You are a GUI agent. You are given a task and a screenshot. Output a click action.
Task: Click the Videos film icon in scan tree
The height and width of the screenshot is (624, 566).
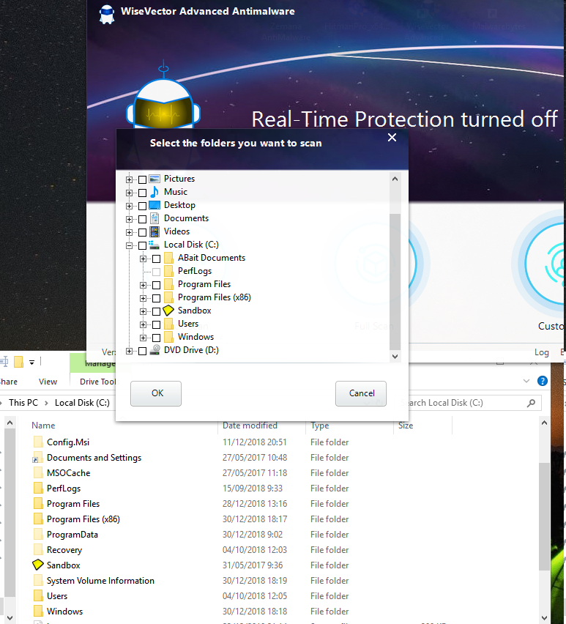154,231
